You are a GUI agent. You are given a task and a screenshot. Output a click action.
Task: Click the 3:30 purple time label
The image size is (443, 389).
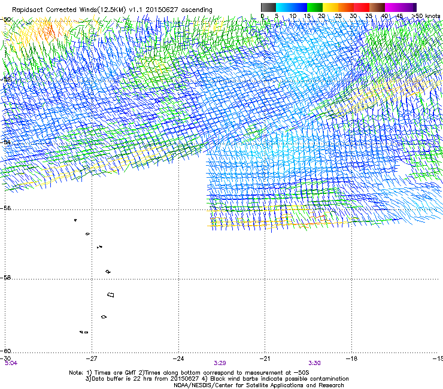314,363
